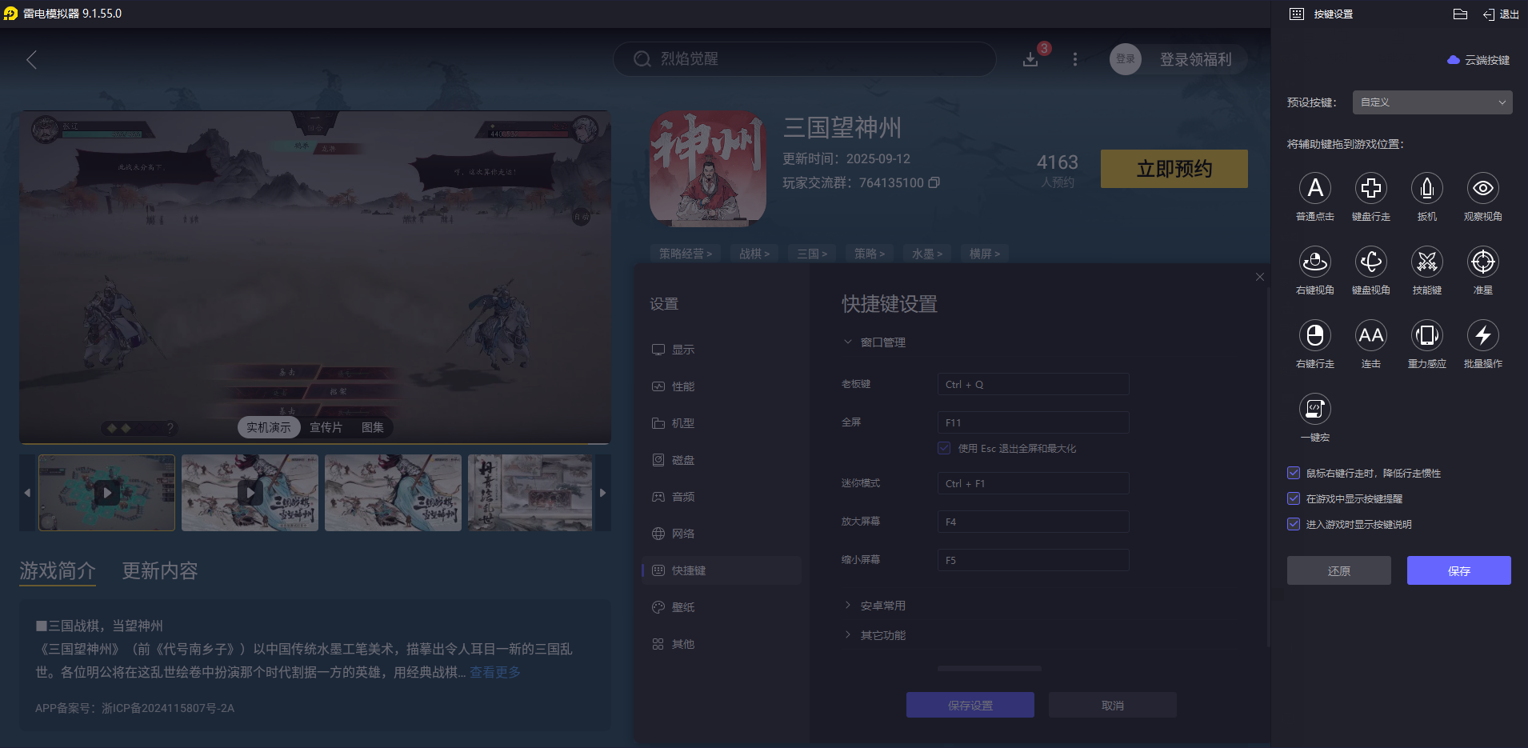The height and width of the screenshot is (748, 1528).
Task: Play the first gameplay video thumbnail
Action: tap(106, 493)
